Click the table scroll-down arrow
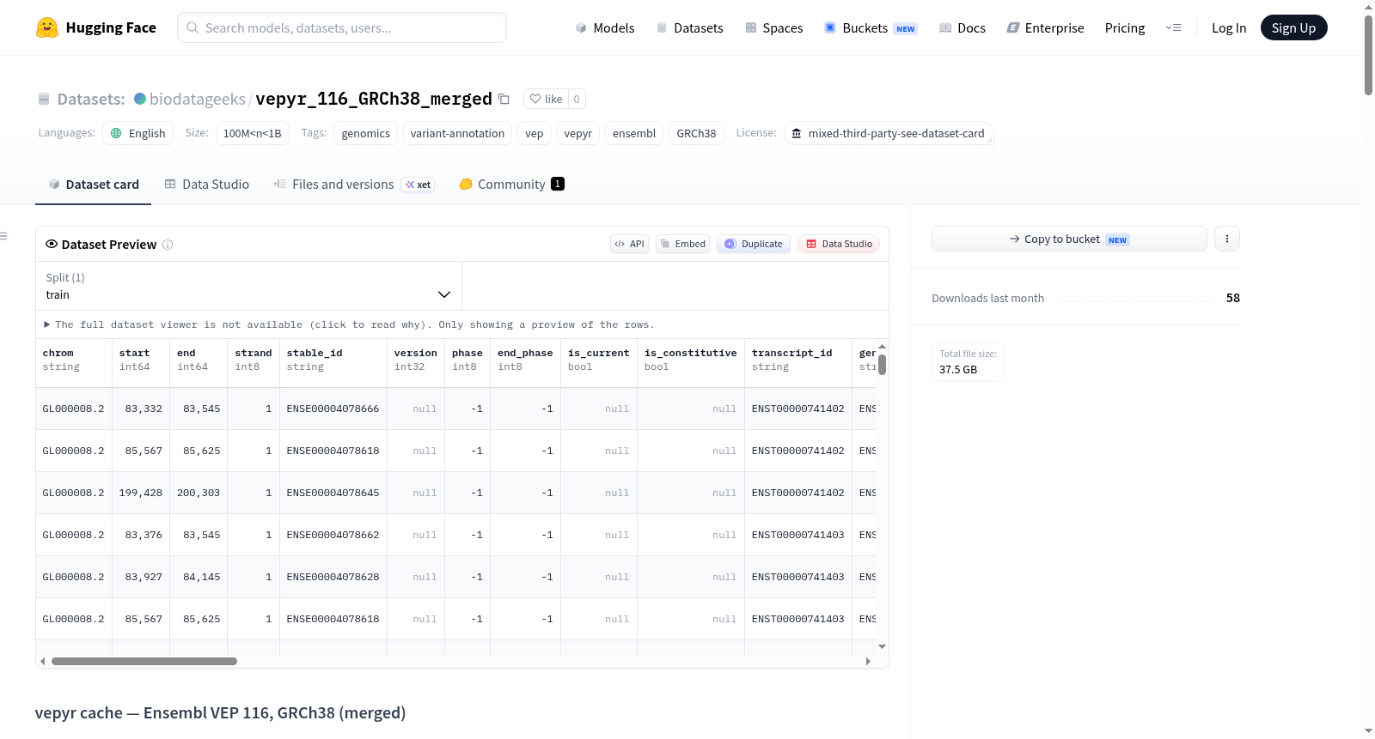 pos(882,646)
